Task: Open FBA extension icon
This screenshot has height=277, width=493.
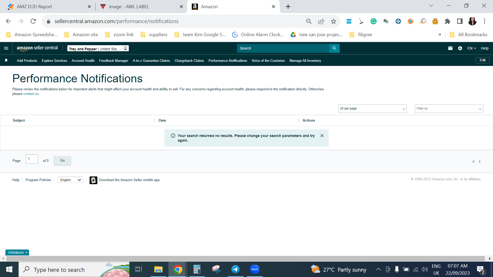Action: pyautogui.click(x=349, y=21)
